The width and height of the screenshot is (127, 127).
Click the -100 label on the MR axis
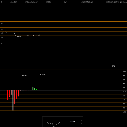click(x=124, y=112)
